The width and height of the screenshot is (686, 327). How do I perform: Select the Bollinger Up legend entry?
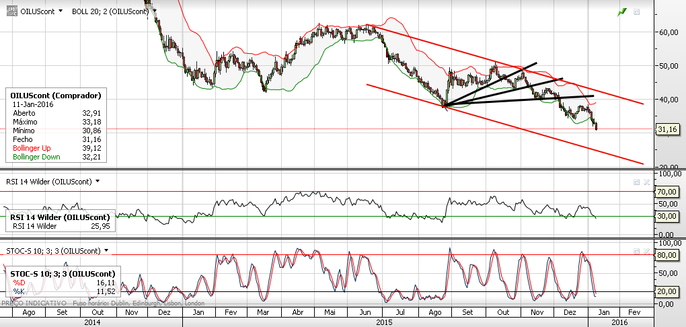pos(36,148)
